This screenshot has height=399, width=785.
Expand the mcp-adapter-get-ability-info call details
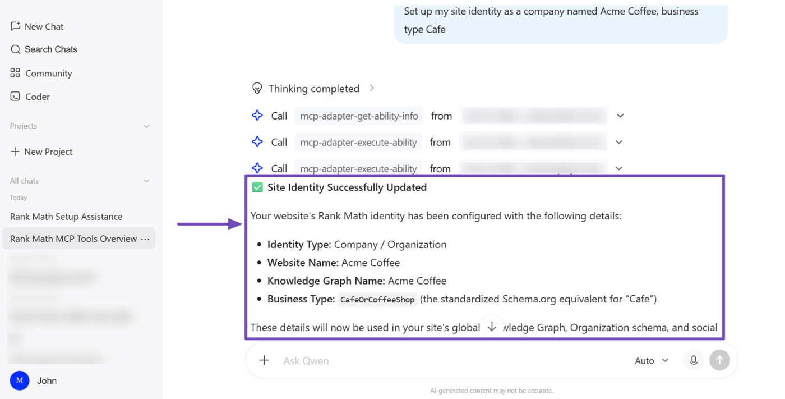tap(620, 116)
